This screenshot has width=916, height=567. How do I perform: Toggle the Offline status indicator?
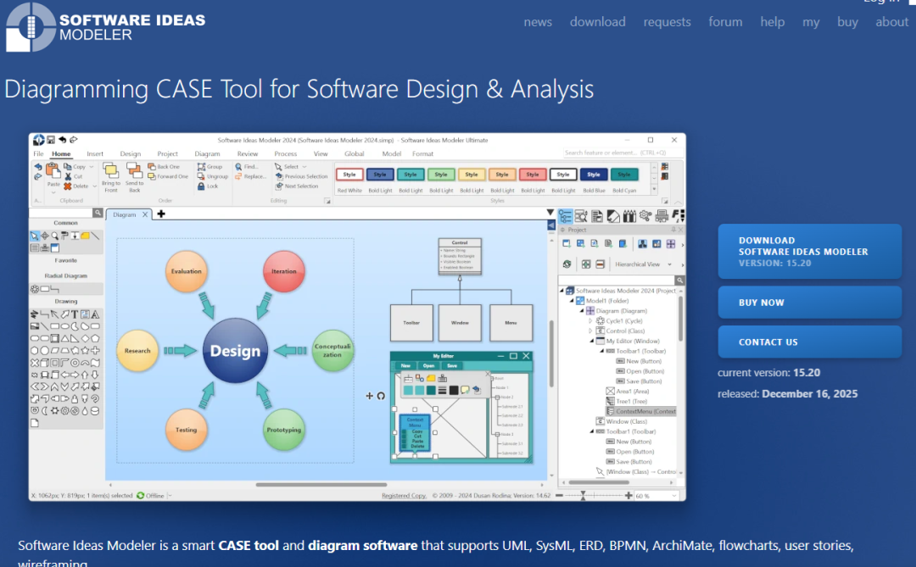(x=151, y=496)
